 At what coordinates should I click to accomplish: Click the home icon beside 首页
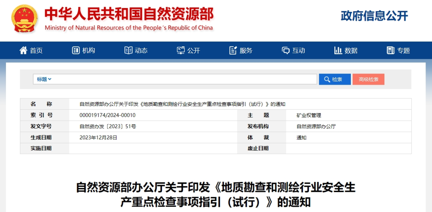click(24, 50)
